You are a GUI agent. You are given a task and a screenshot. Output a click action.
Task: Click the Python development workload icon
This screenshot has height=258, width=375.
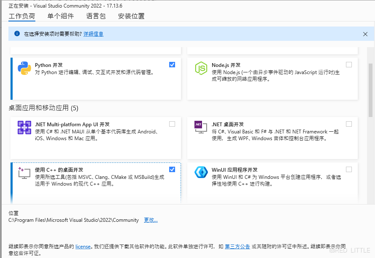click(x=24, y=68)
